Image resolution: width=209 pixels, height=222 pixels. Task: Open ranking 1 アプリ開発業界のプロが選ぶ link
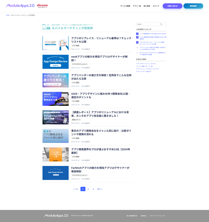click(x=153, y=34)
